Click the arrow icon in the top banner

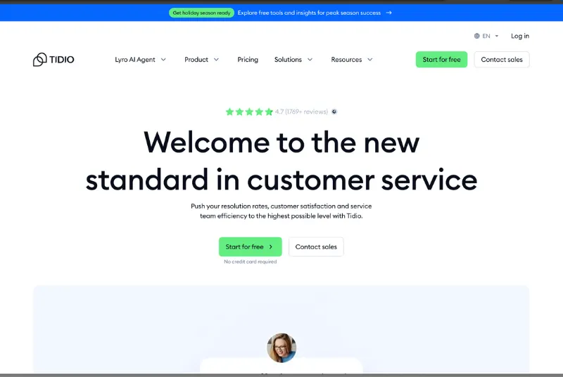tap(389, 13)
